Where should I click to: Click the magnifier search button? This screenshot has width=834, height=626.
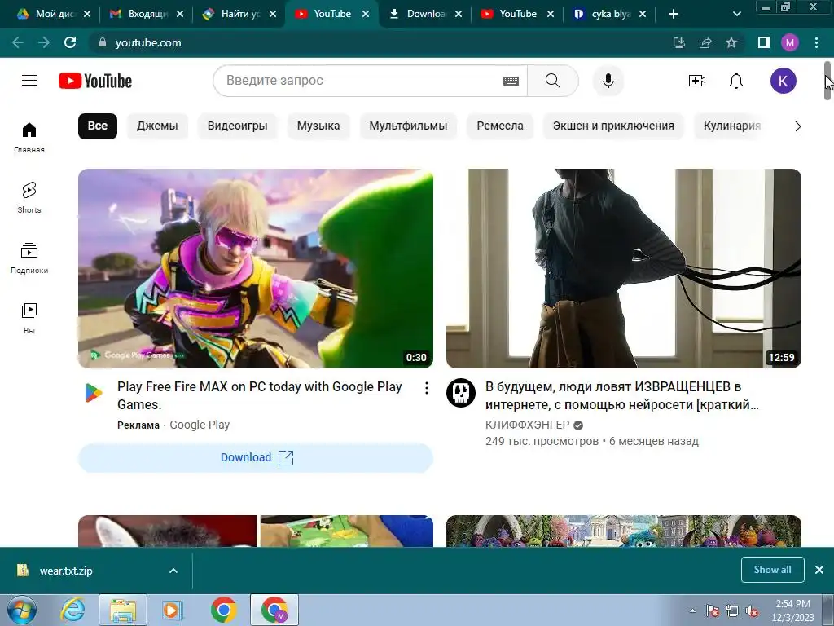tap(553, 81)
